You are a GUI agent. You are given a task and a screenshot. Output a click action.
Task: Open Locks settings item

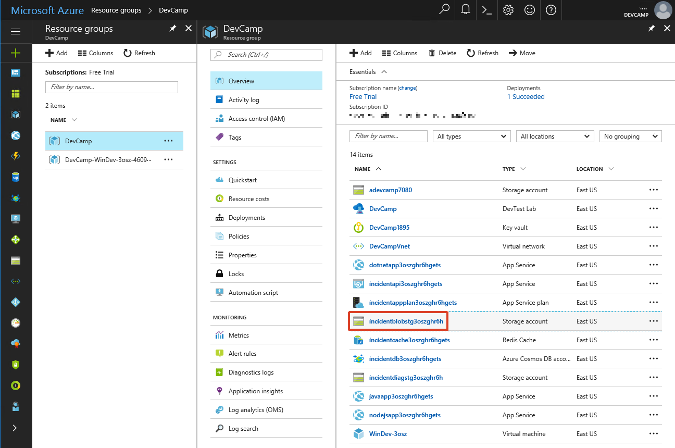pos(266,274)
